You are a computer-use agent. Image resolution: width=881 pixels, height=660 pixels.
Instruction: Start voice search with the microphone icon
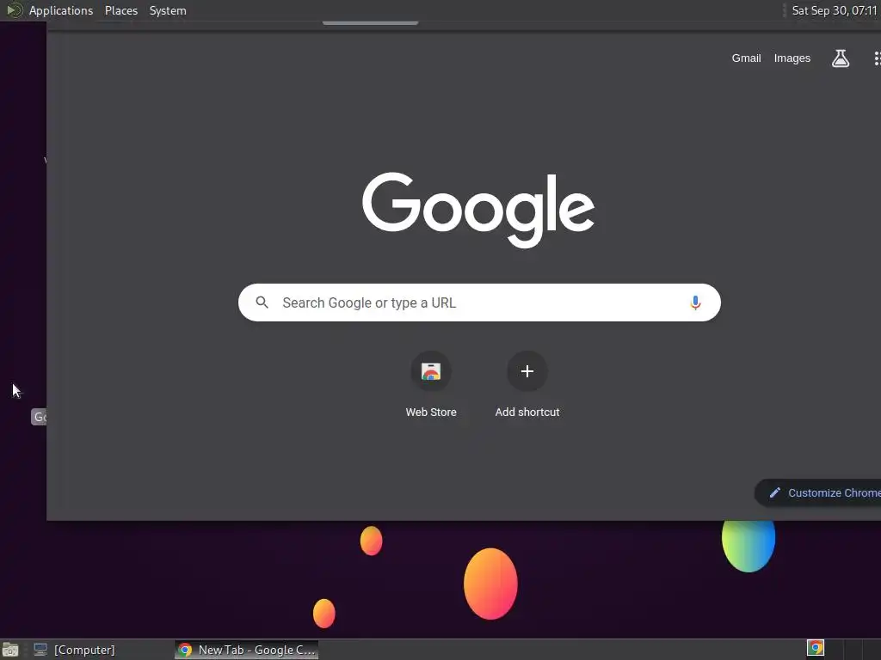(695, 302)
